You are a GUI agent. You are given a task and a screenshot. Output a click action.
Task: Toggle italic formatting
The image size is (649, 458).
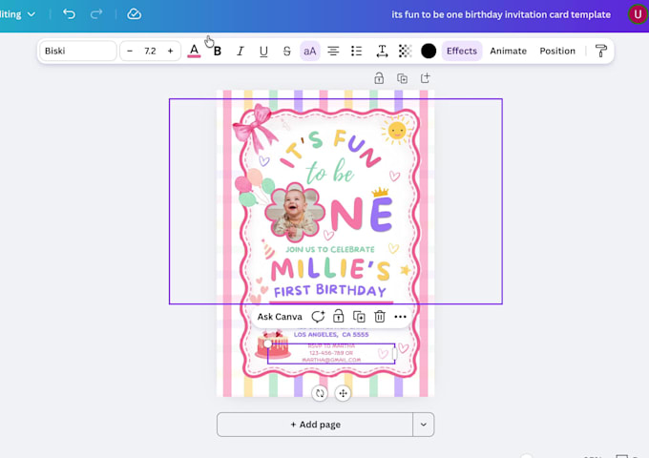pyautogui.click(x=241, y=51)
